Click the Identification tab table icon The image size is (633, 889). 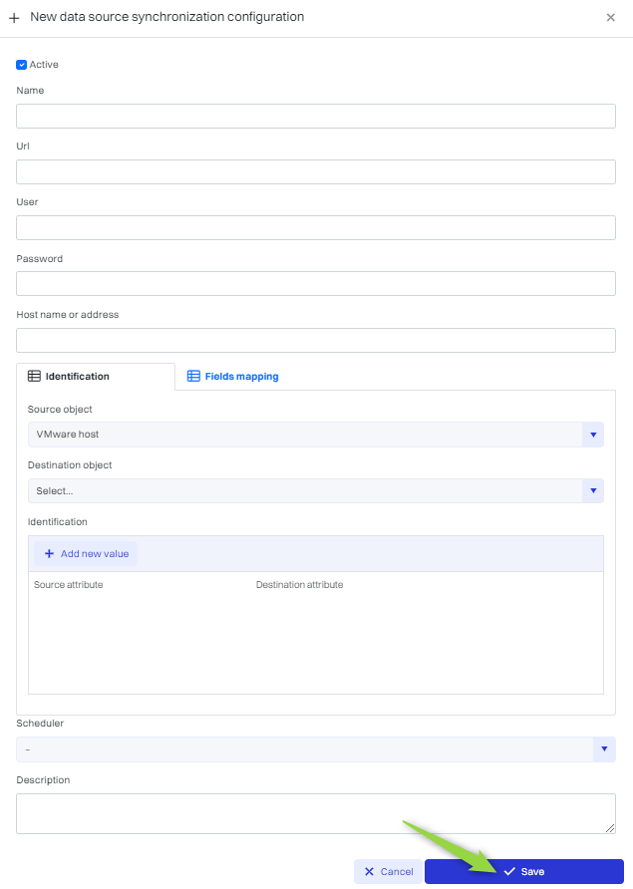[x=34, y=377]
